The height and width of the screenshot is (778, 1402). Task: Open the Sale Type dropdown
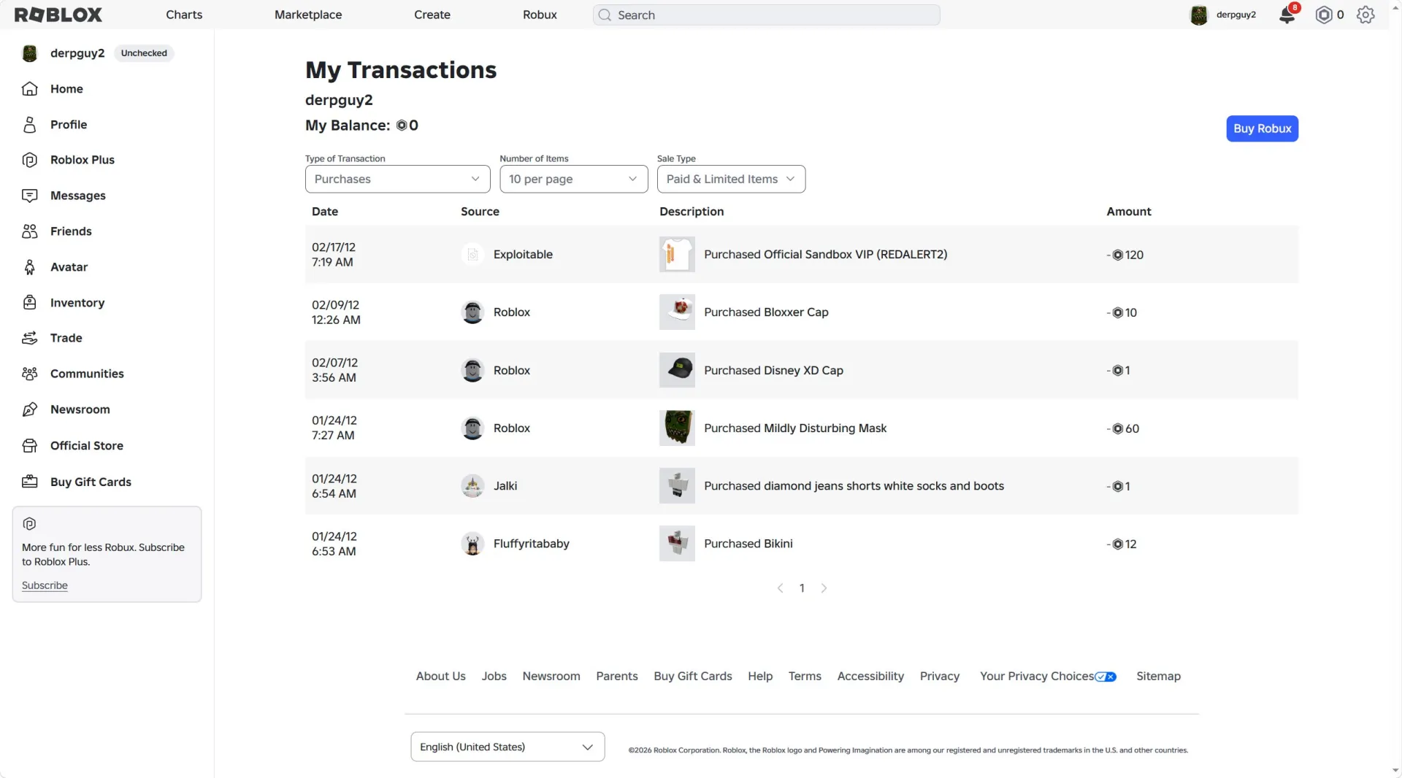pyautogui.click(x=731, y=179)
